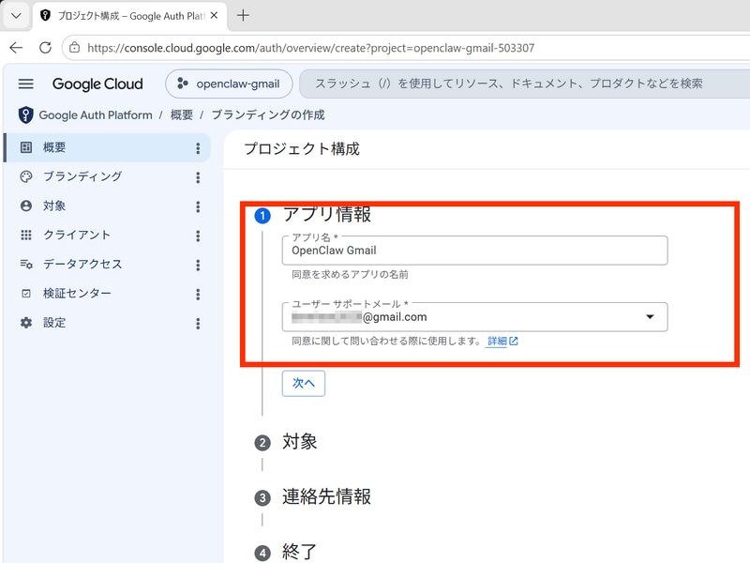Open three-dot menu for 設定
The height and width of the screenshot is (563, 750).
198,324
